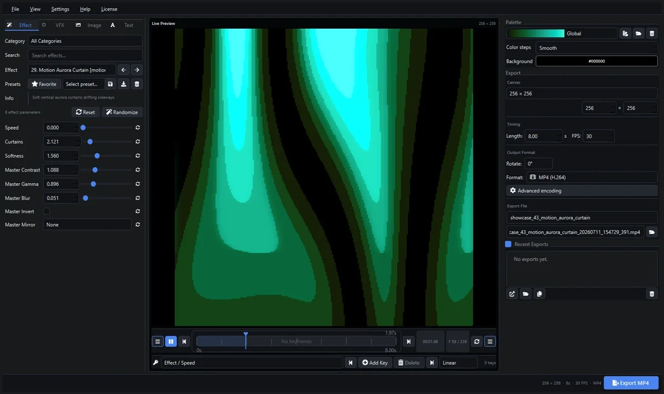Open the Global palette dropdown
This screenshot has height=394, width=664.
tap(562, 33)
